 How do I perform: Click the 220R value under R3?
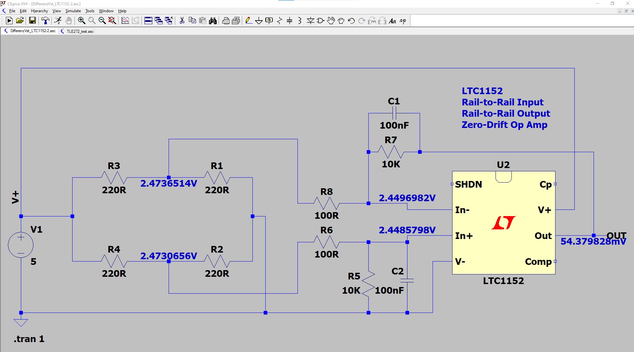pos(114,190)
